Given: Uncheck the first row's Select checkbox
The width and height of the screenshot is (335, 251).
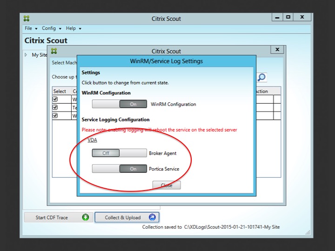Looking at the screenshot, I should [55, 99].
